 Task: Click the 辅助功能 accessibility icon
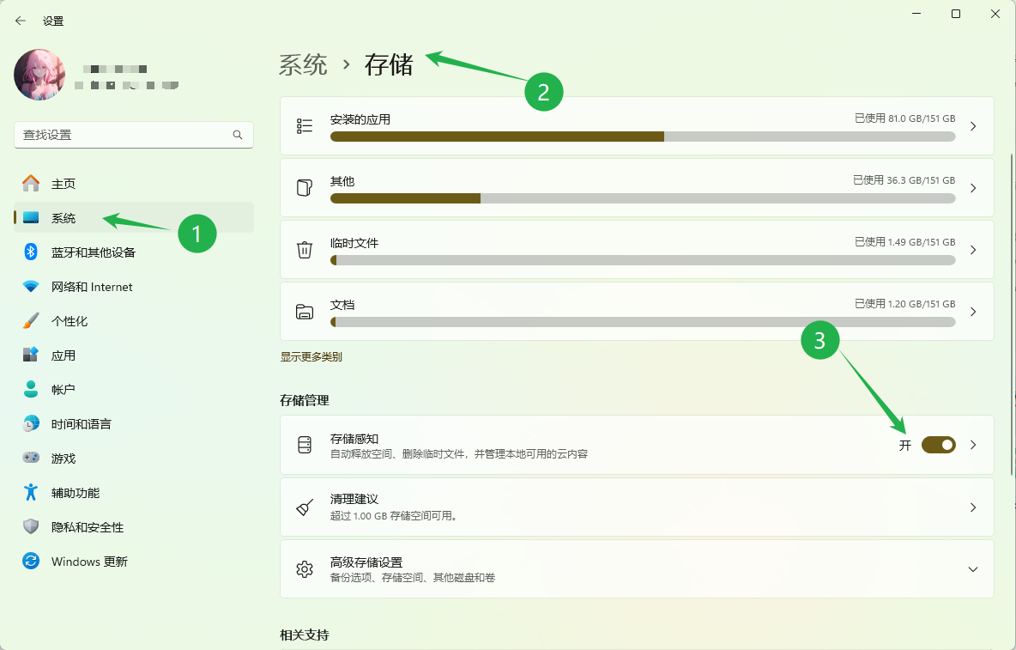click(x=30, y=493)
